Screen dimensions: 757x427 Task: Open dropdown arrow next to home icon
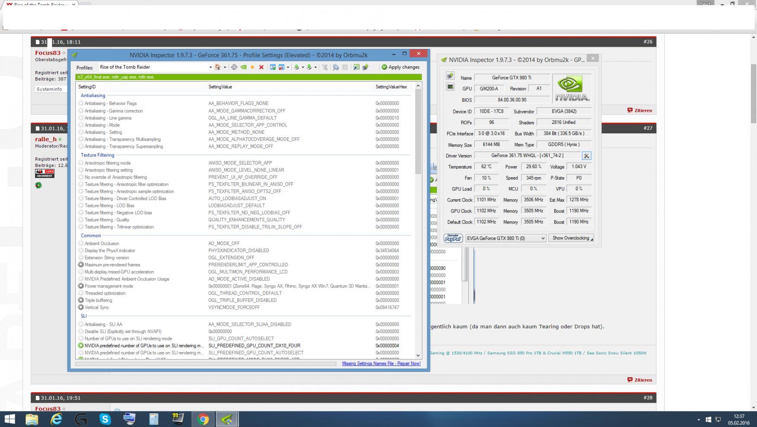(225, 67)
